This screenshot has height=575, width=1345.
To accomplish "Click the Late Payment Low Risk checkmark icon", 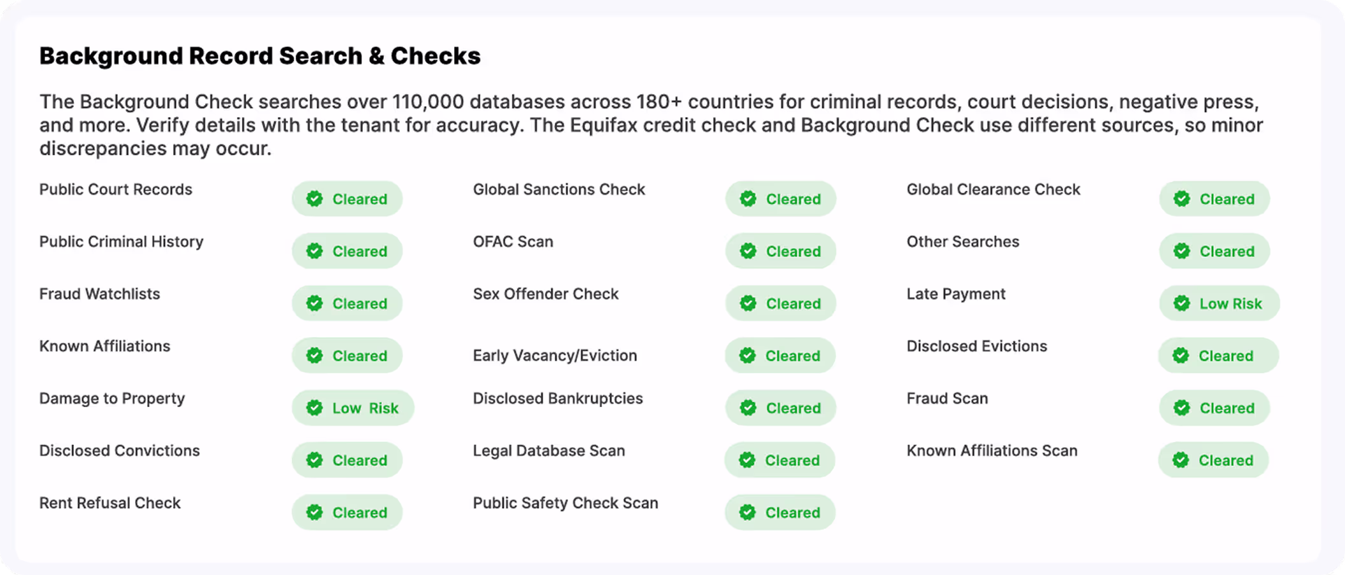I will (x=1182, y=303).
